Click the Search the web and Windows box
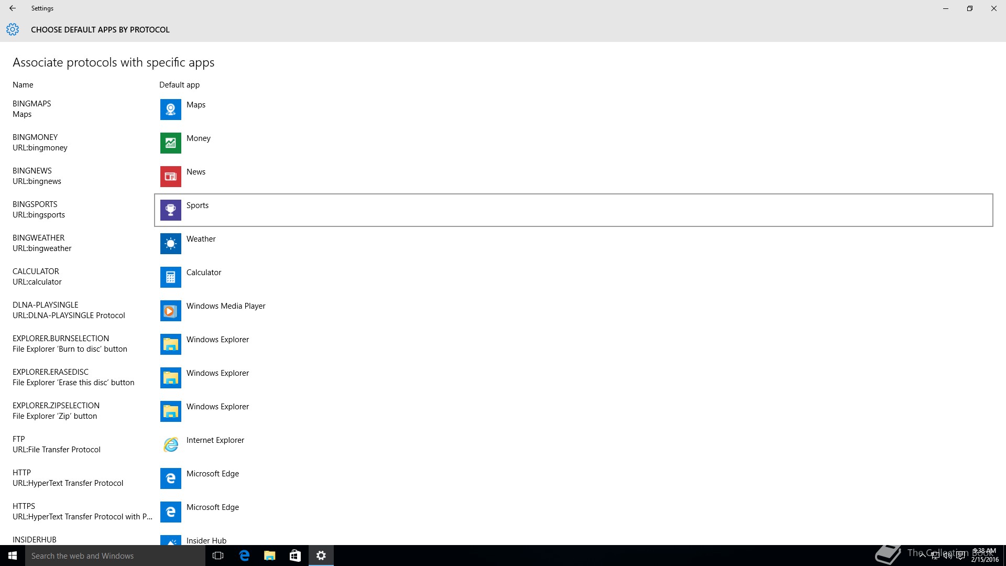This screenshot has height=566, width=1006. (x=115, y=556)
